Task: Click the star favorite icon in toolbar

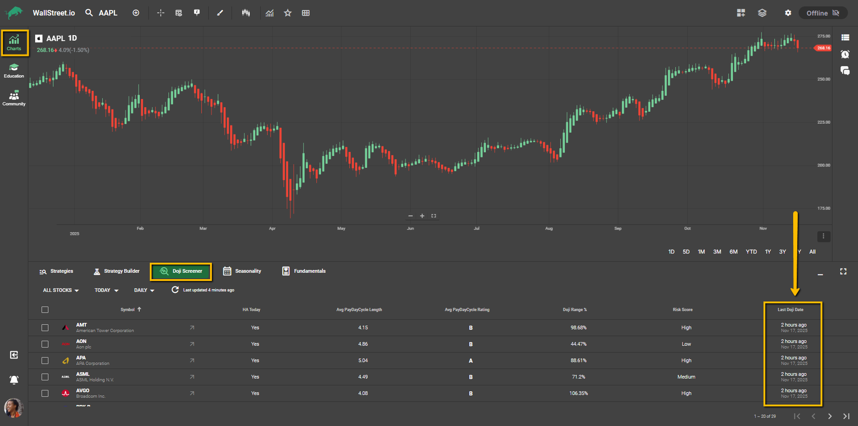Action: click(x=288, y=13)
